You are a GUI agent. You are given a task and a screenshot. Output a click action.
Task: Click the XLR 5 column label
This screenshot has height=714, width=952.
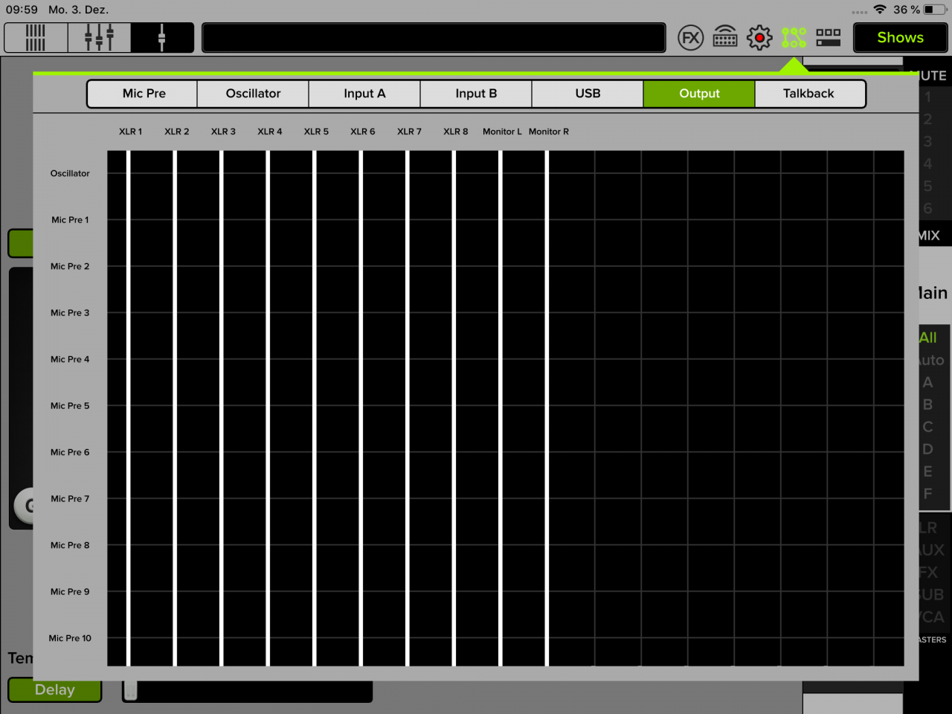point(316,132)
